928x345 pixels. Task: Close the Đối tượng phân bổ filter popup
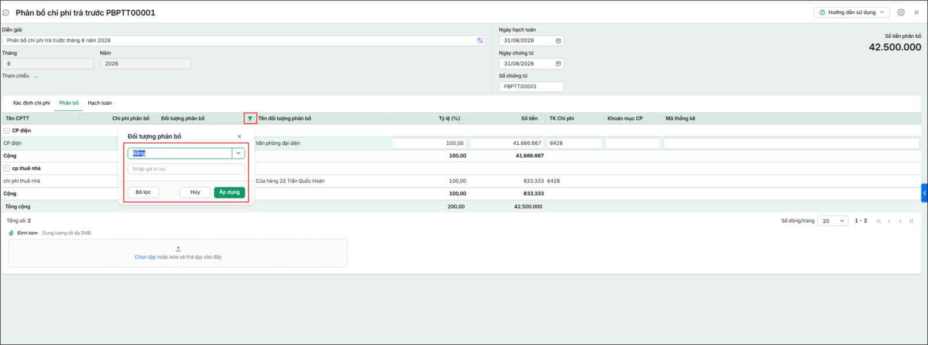click(240, 137)
